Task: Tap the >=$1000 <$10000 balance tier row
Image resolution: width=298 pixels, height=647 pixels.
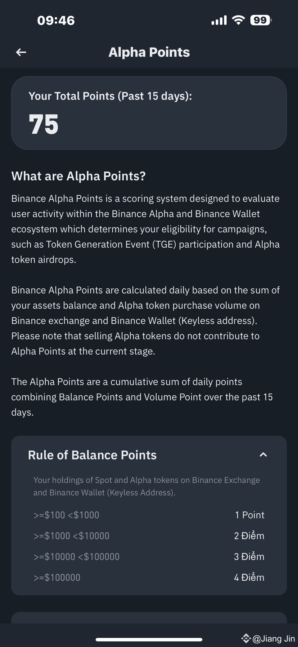Action: [149, 536]
